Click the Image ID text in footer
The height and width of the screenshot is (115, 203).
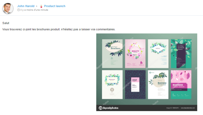tap(172, 108)
